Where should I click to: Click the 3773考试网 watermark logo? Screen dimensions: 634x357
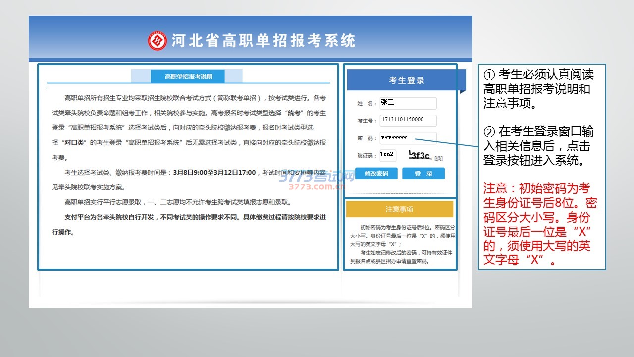pos(316,177)
